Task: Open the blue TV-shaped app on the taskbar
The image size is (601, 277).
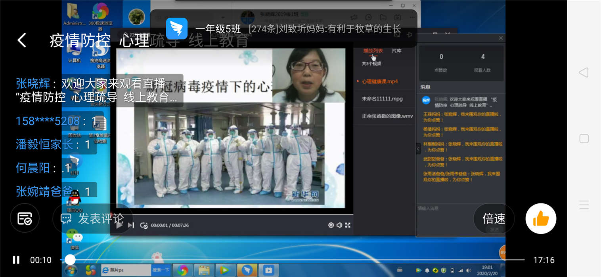Action: click(x=268, y=270)
